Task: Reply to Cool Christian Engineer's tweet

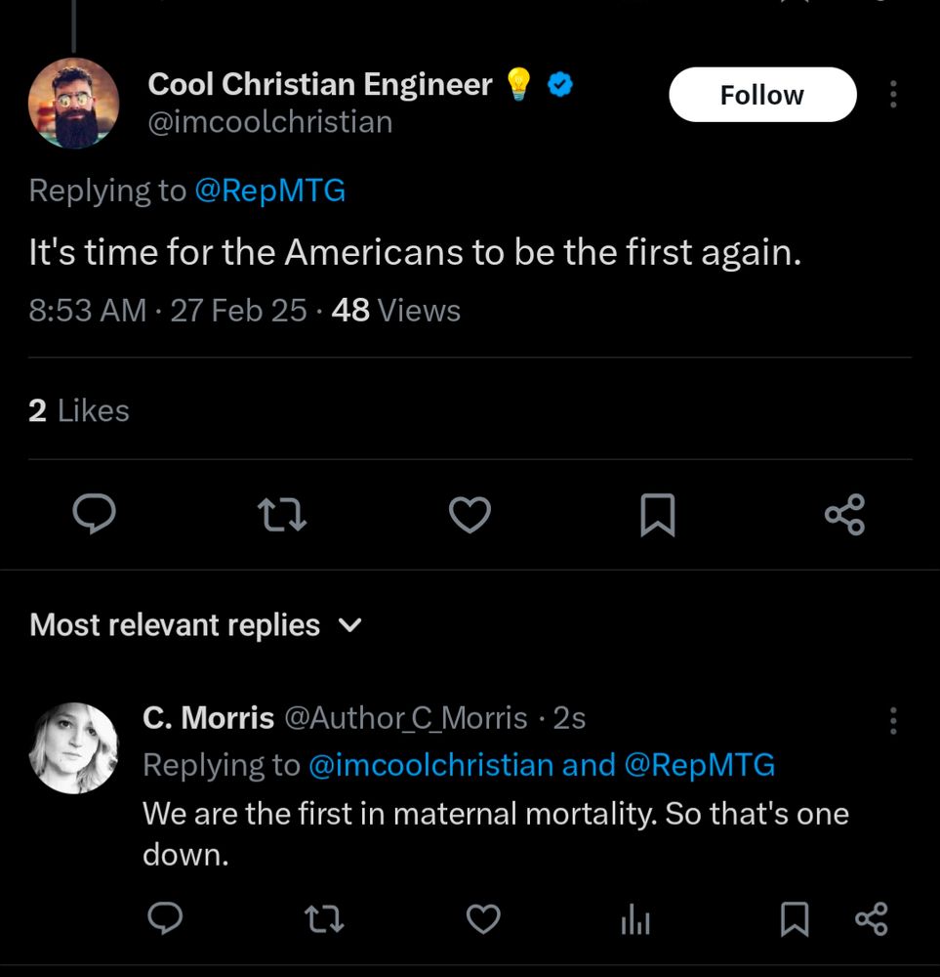Action: [x=94, y=514]
